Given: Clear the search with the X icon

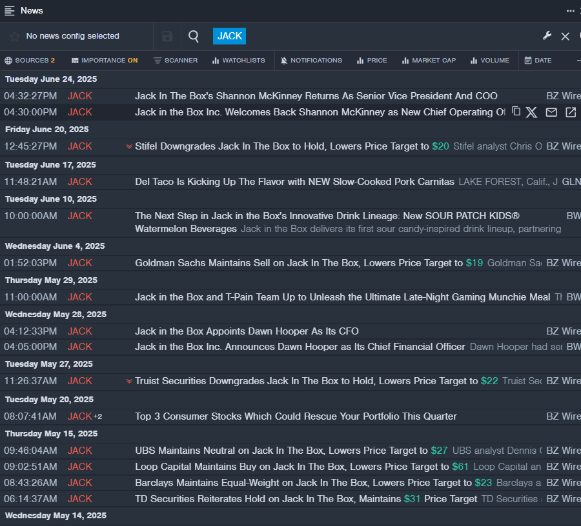Looking at the screenshot, I should [x=565, y=36].
